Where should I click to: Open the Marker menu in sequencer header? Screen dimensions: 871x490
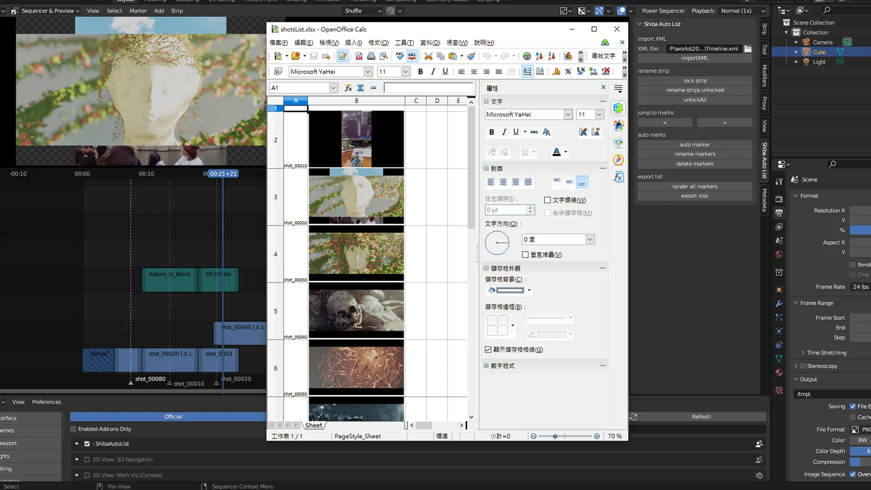click(x=138, y=11)
